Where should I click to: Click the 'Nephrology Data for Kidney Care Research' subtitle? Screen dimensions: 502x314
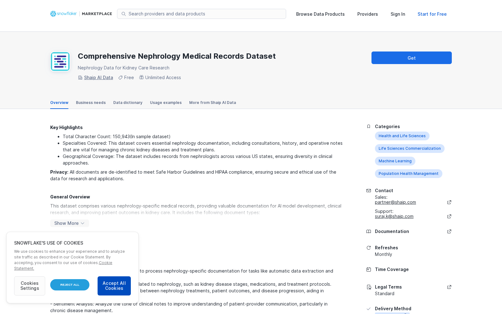pos(124,68)
